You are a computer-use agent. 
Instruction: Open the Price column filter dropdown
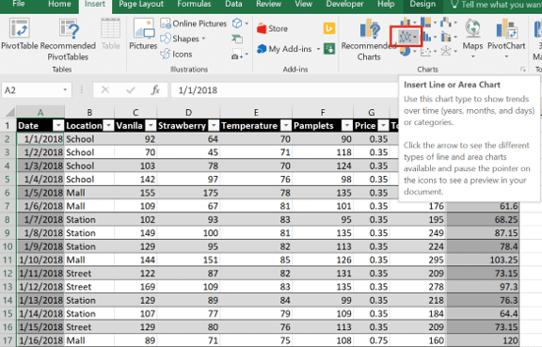coord(383,125)
